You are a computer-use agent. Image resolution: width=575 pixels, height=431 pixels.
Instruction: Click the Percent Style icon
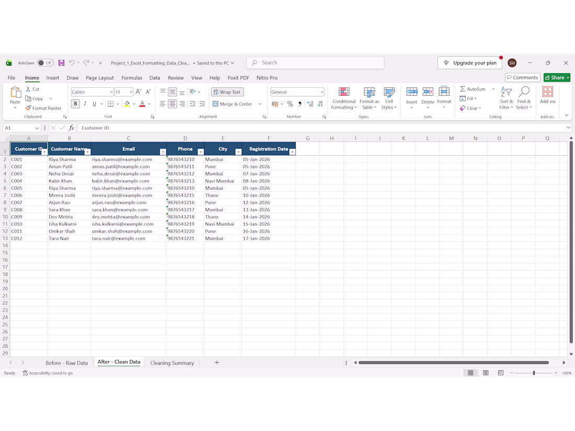click(290, 104)
